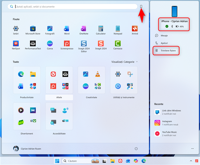Toggle the phone panel icon beside search
Screen dimensions: 200x165
[141, 7]
